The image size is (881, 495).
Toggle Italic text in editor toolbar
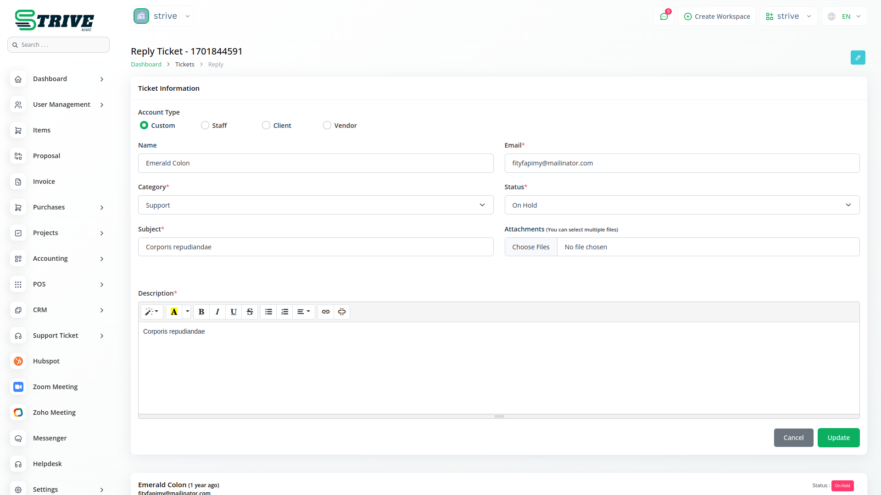(217, 312)
